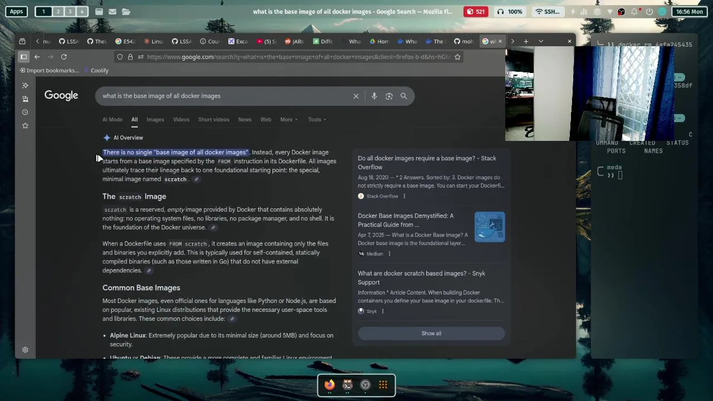This screenshot has height=401, width=713.
Task: Click the 16:56 Mon clock in panel
Action: (x=688, y=11)
